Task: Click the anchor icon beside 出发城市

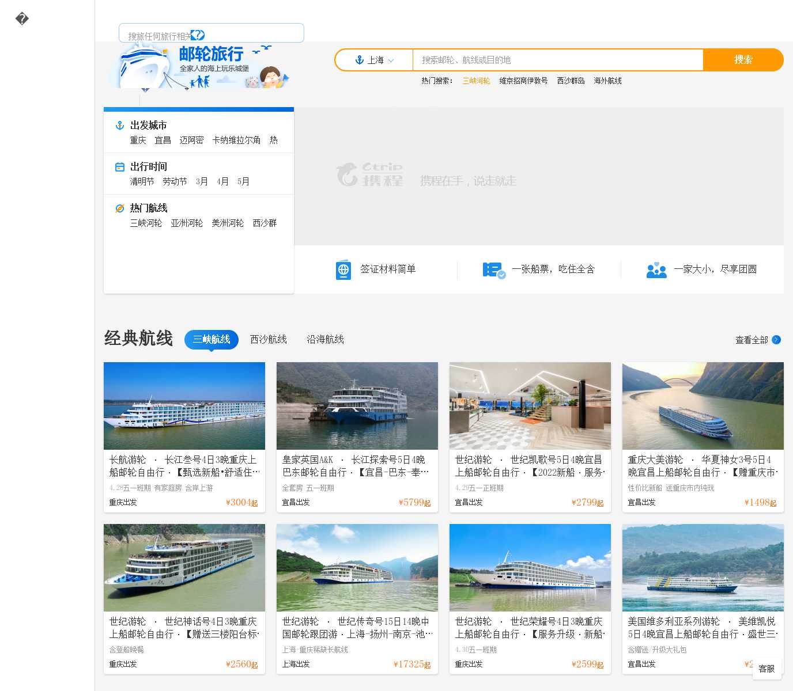Action: [120, 126]
